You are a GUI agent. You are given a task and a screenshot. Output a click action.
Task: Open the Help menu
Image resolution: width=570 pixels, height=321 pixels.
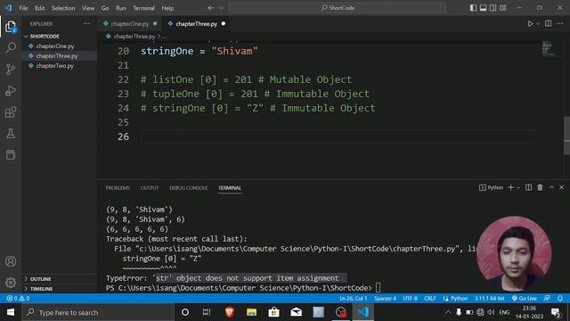click(x=167, y=8)
